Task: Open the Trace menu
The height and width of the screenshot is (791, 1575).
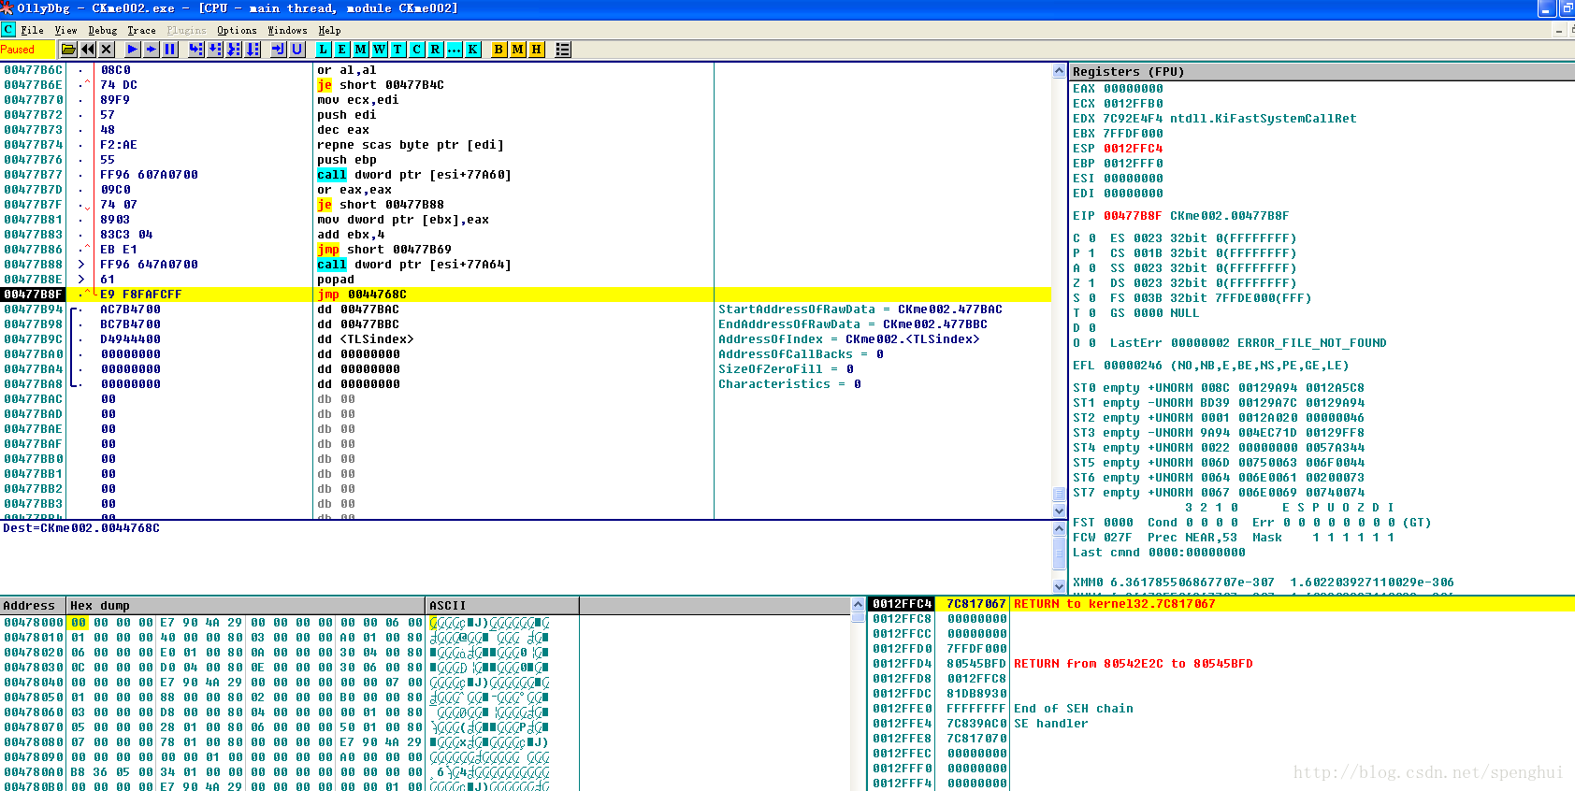Action: point(141,30)
